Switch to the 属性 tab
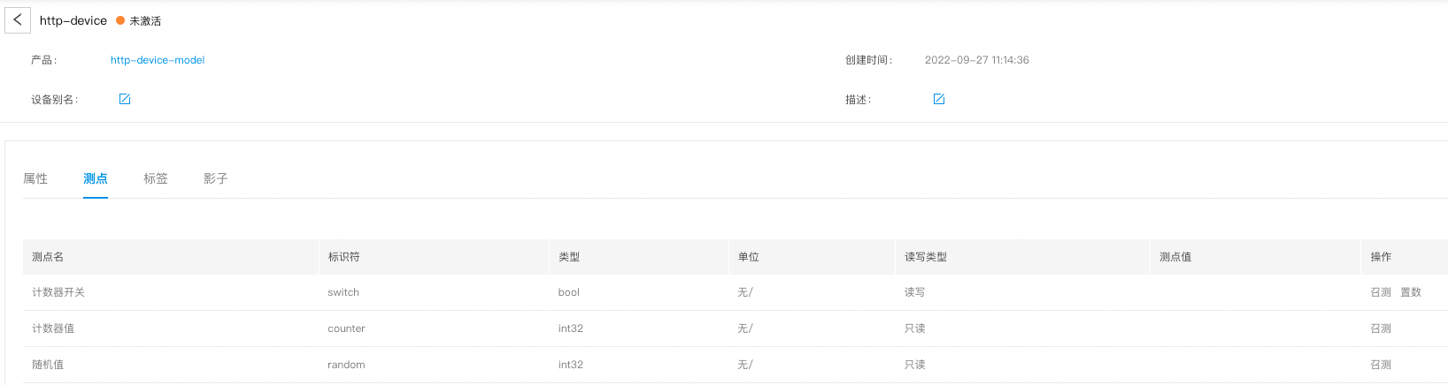 click(35, 178)
